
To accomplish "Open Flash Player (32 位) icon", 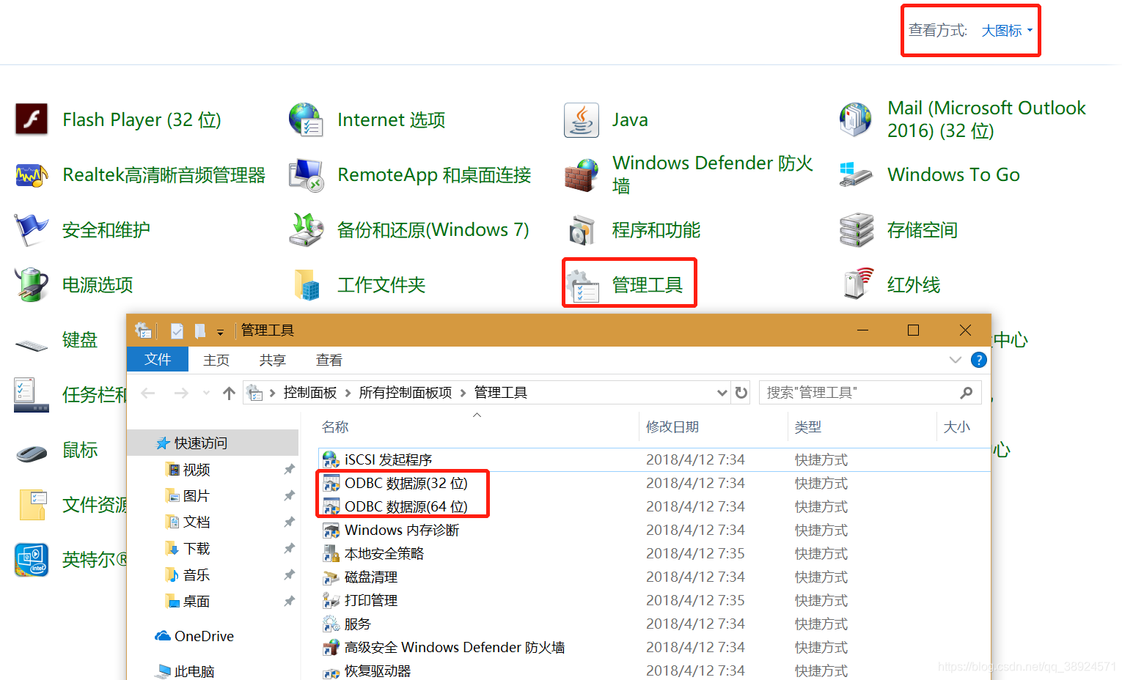I will coord(32,119).
